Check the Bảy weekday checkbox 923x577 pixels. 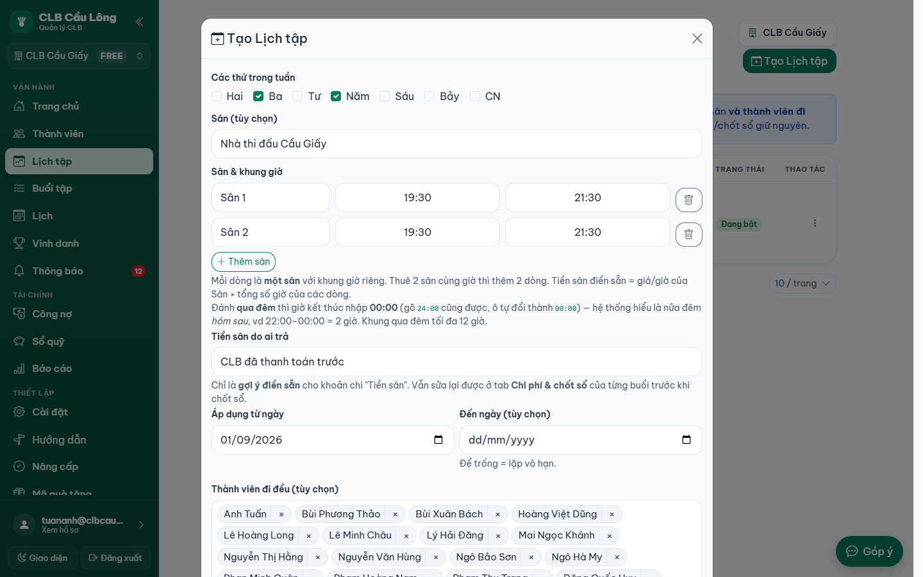coord(429,96)
